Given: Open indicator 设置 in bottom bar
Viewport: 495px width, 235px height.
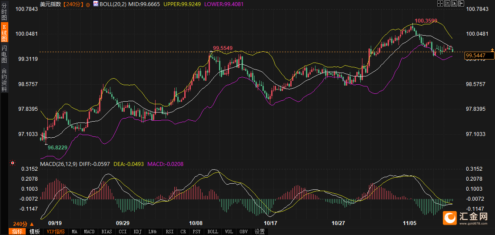Looking at the screenshot, I should pyautogui.click(x=259, y=232).
